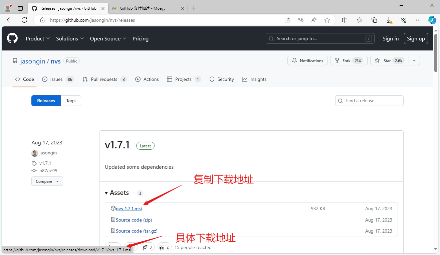Switch to the Projects tab
The image size is (440, 255).
click(x=184, y=79)
